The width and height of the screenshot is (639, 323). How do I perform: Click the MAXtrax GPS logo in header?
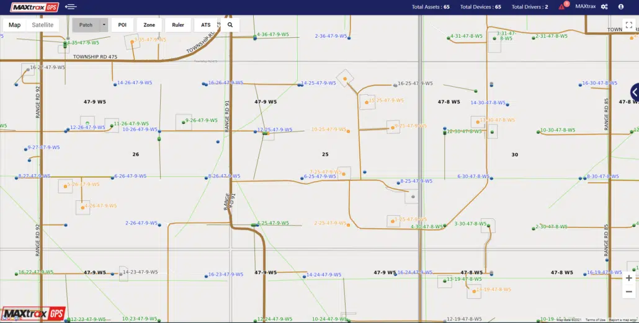[34, 7]
